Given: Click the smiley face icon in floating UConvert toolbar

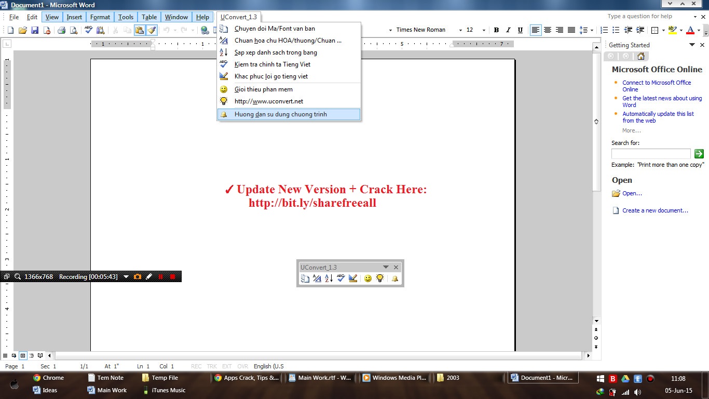Looking at the screenshot, I should [368, 278].
